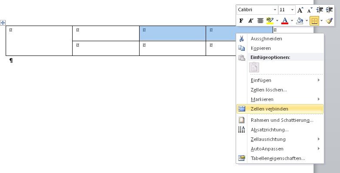The height and width of the screenshot is (173, 340).
Task: Expand the AutoAnpassen submenu
Action: pos(280,149)
